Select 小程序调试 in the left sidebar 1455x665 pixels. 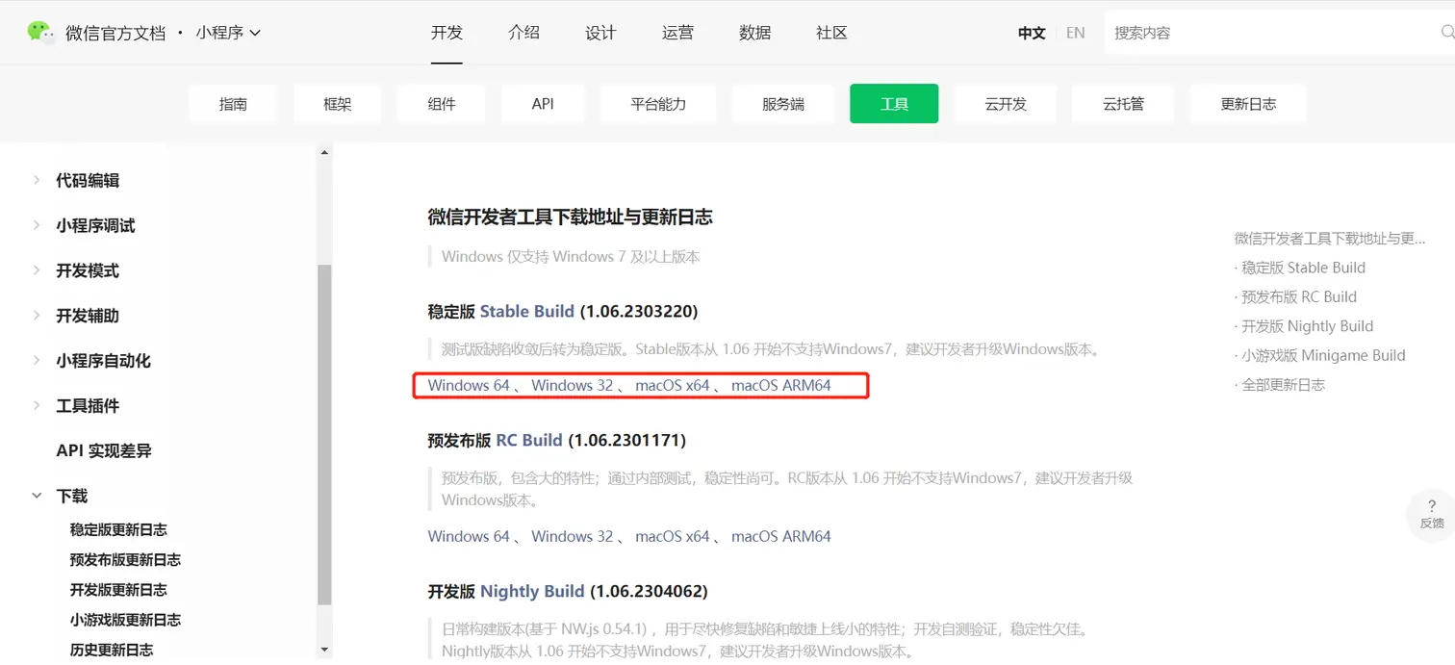[96, 225]
